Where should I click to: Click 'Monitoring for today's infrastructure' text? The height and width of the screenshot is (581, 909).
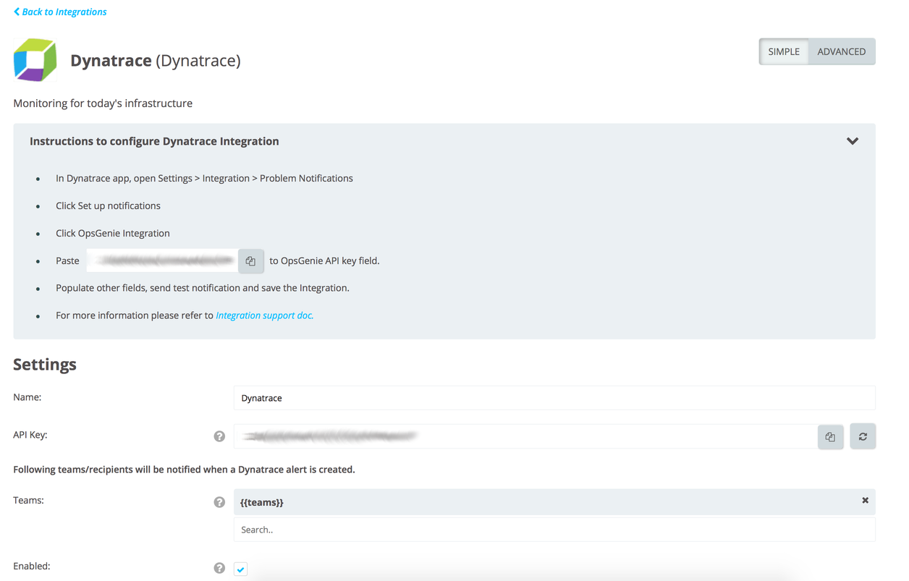(103, 103)
